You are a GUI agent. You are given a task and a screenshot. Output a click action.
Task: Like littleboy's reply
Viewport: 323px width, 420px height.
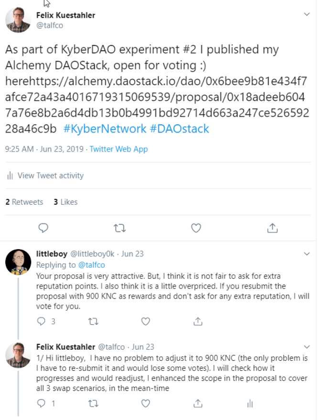146,321
